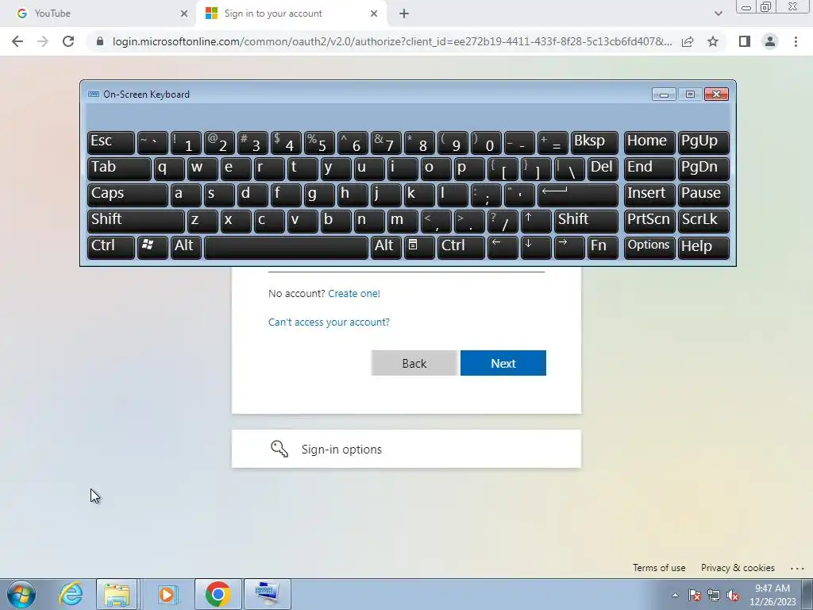The height and width of the screenshot is (610, 813).
Task: Tap the Home key
Action: (649, 143)
